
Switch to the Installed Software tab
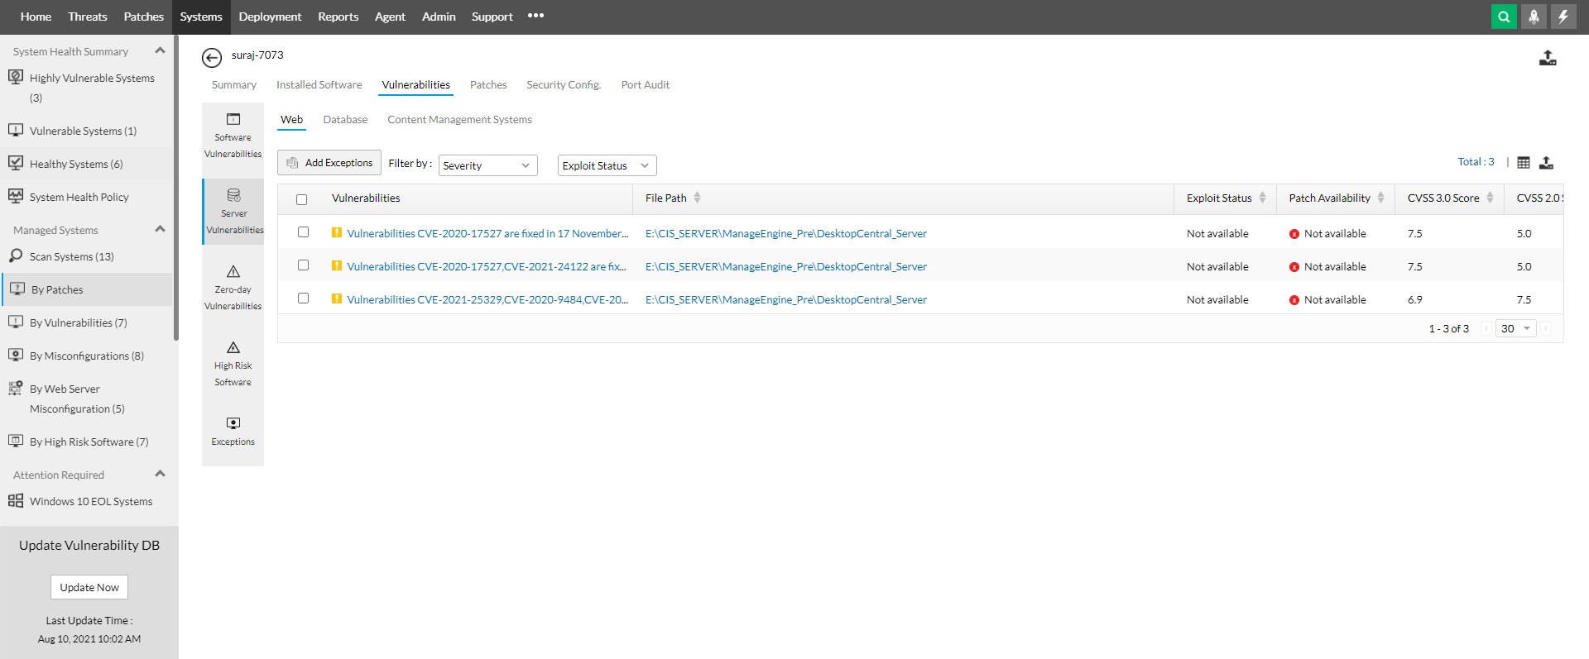tap(319, 85)
